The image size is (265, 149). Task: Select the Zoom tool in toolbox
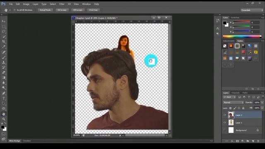pyautogui.click(x=4, y=119)
